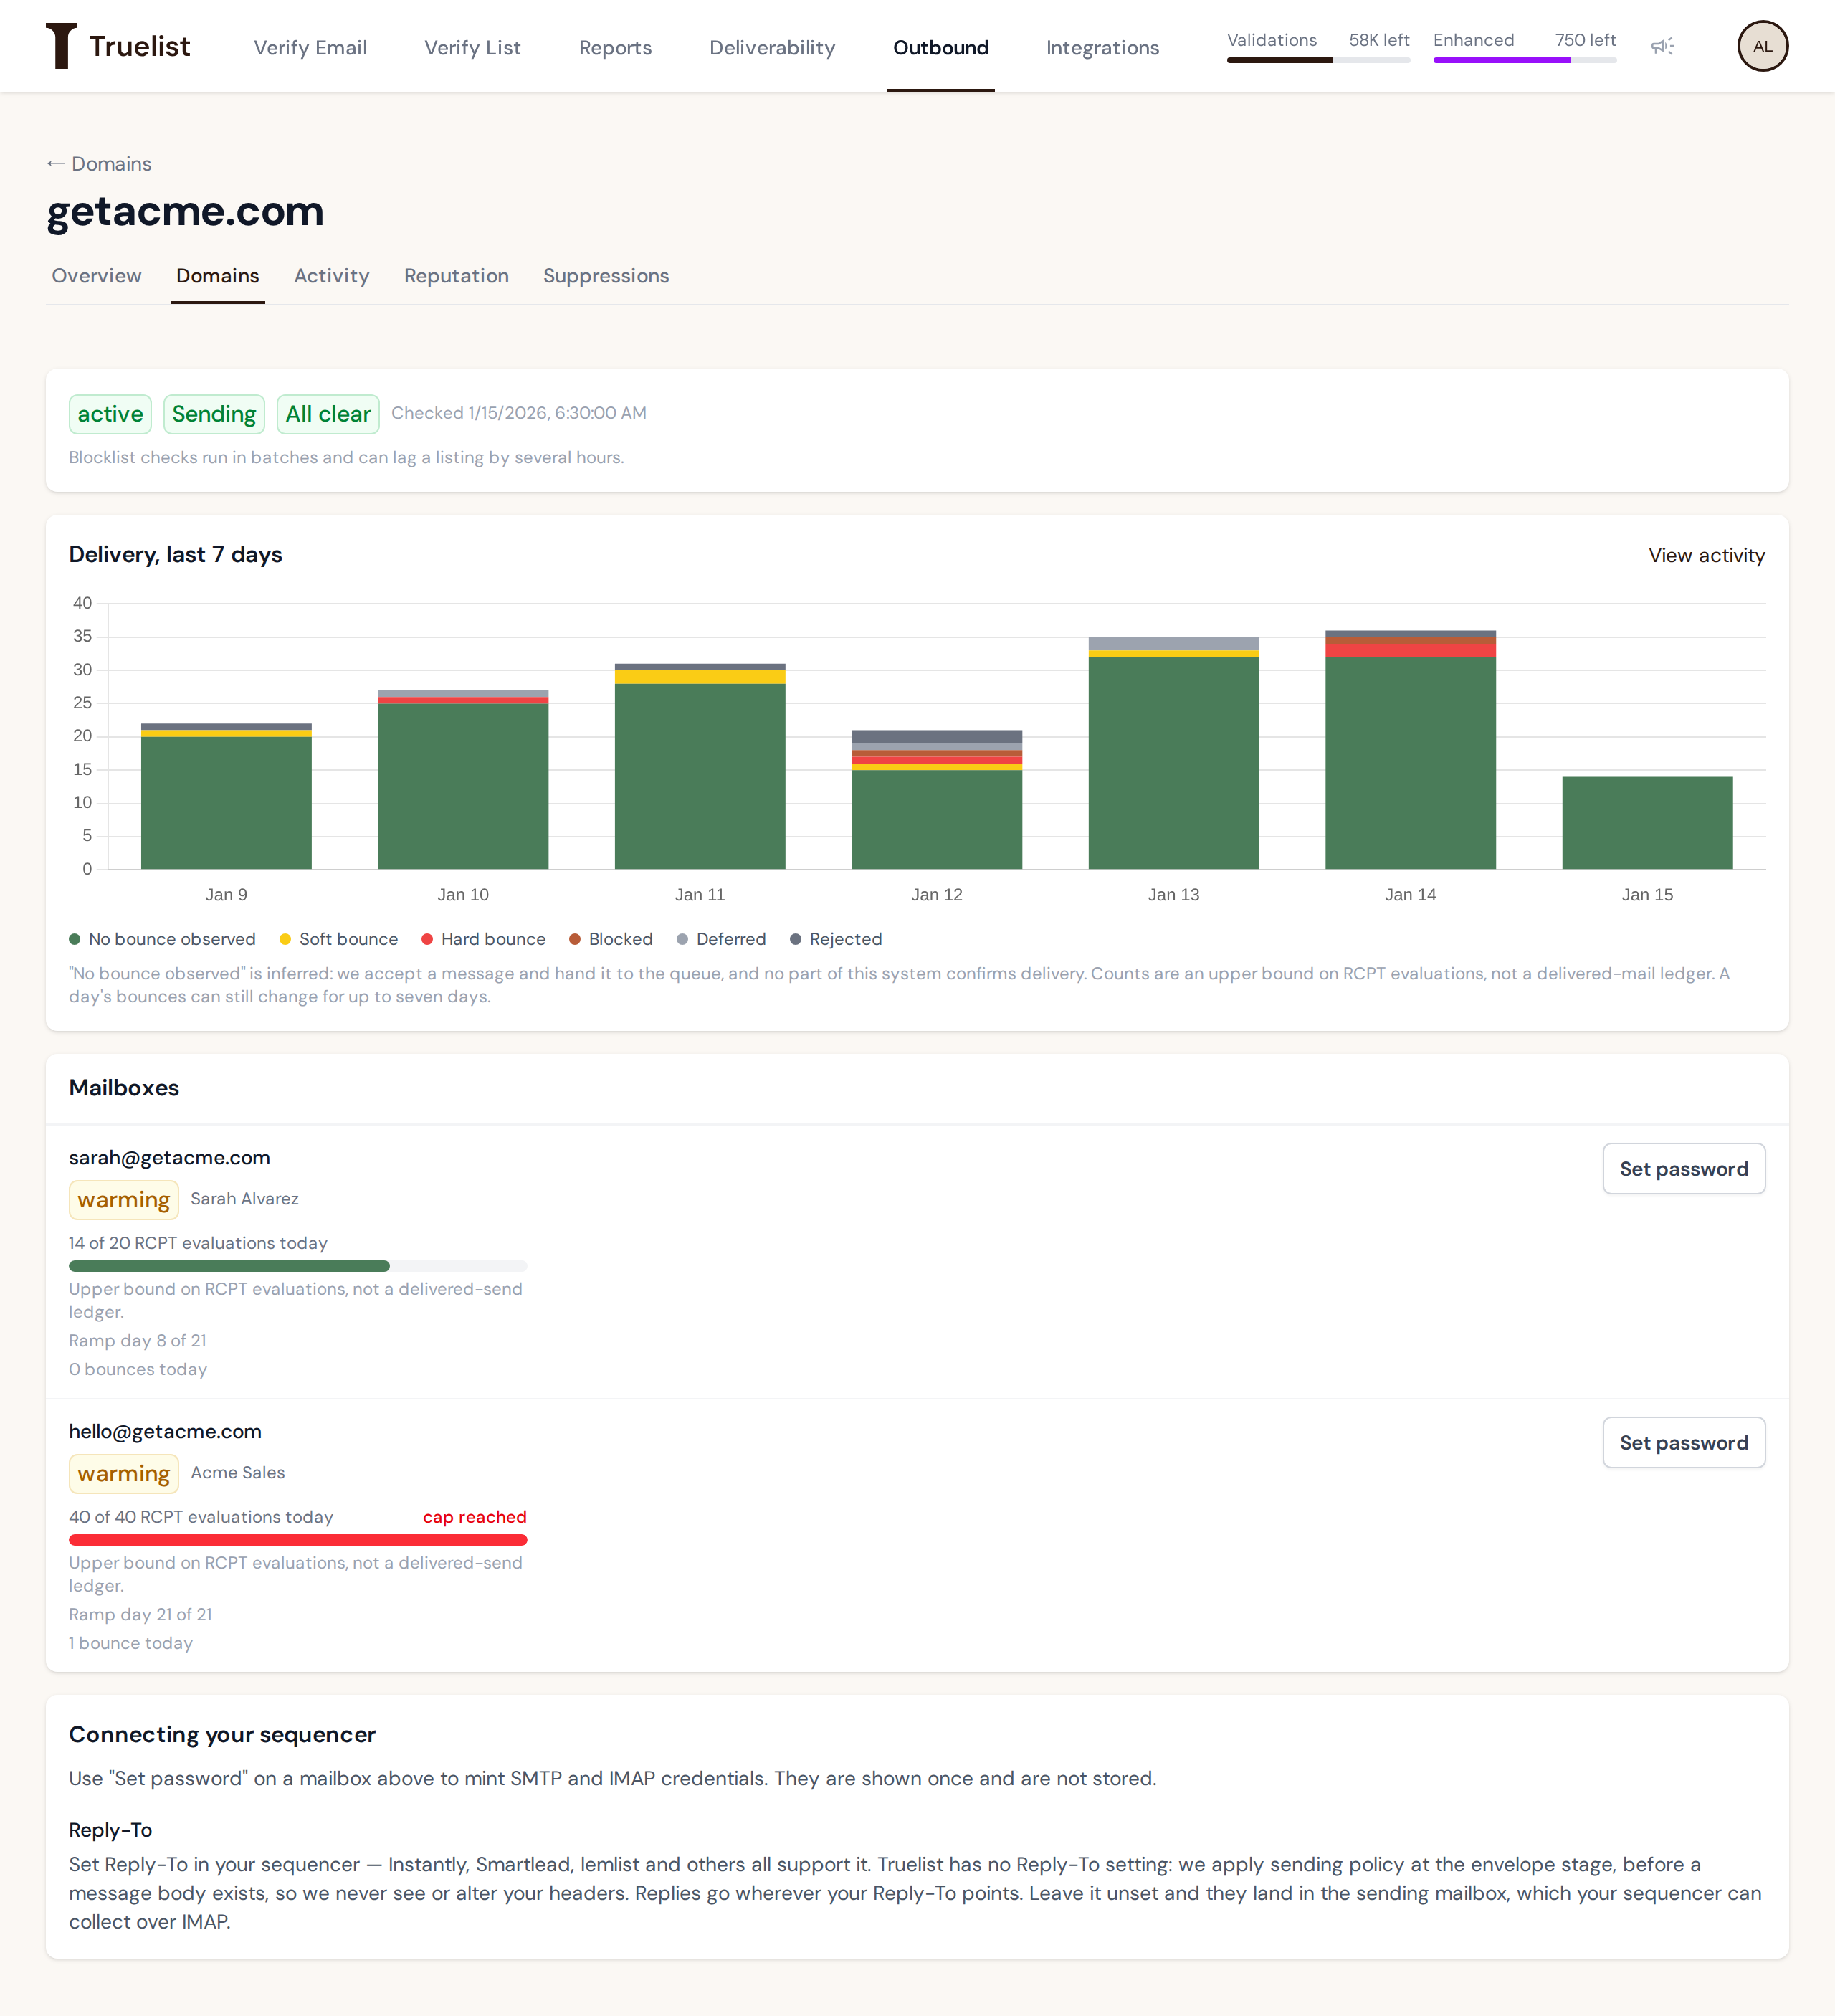Viewport: 1835px width, 2016px height.
Task: Open the announcements megaphone icon
Action: (x=1662, y=46)
